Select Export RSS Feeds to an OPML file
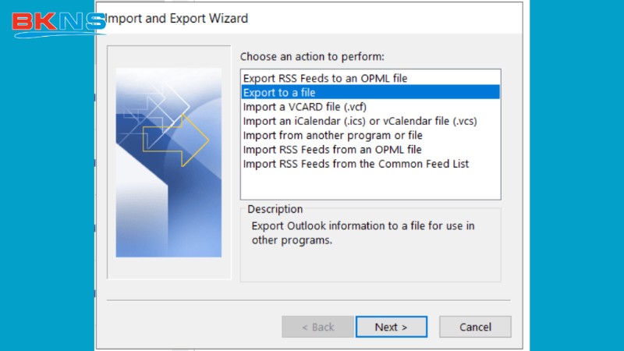This screenshot has width=624, height=351. click(x=324, y=78)
